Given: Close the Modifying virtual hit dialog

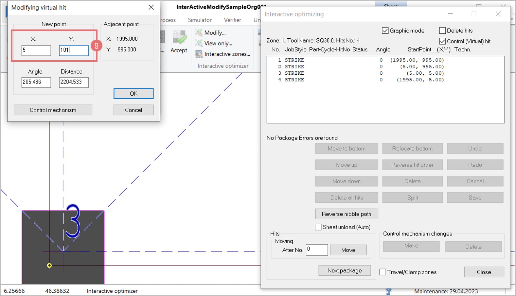Looking at the screenshot, I should point(151,7).
